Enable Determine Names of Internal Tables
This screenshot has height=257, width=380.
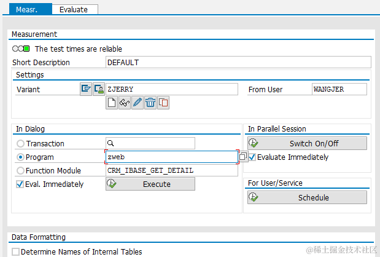(15, 251)
